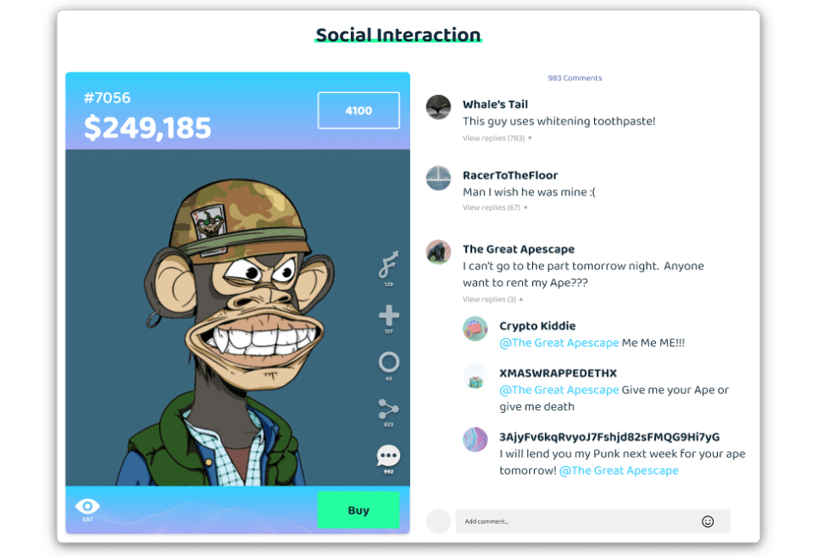Click the 4100 outlined button
Image resolution: width=817 pixels, height=556 pixels.
[x=358, y=110]
